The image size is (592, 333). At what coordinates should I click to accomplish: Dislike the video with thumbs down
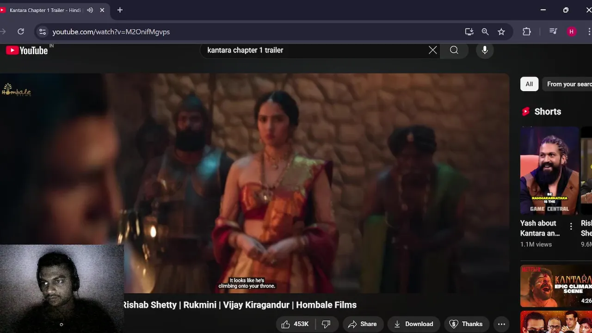(327, 324)
